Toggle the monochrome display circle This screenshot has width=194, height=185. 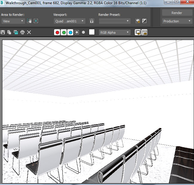pyautogui.click(x=83, y=32)
